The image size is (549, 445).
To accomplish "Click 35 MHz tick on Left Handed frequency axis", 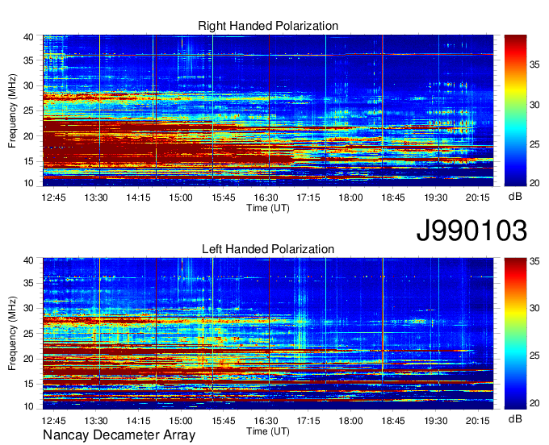I will 29,283.
